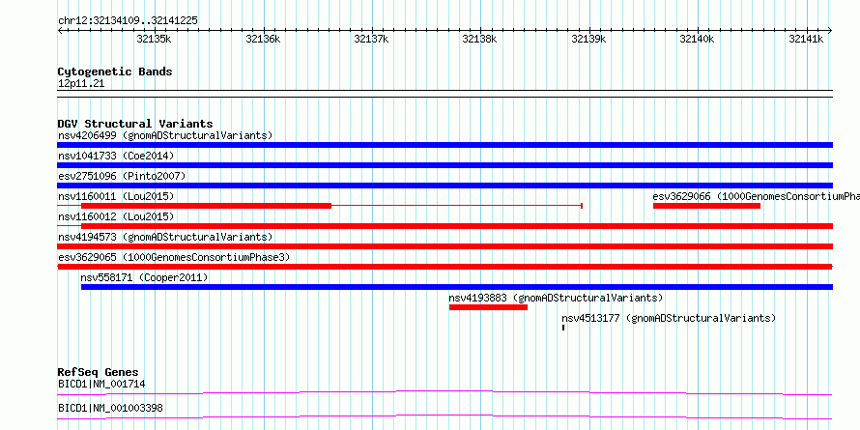Click the esv2751096 Pinto2007 variant bar

click(444, 186)
